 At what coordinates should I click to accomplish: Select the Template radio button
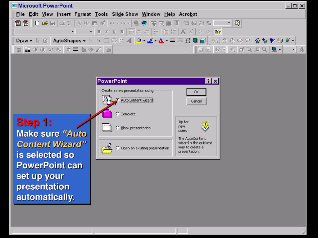118,114
